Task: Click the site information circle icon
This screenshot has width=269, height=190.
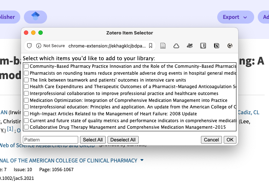Action: [x=39, y=46]
